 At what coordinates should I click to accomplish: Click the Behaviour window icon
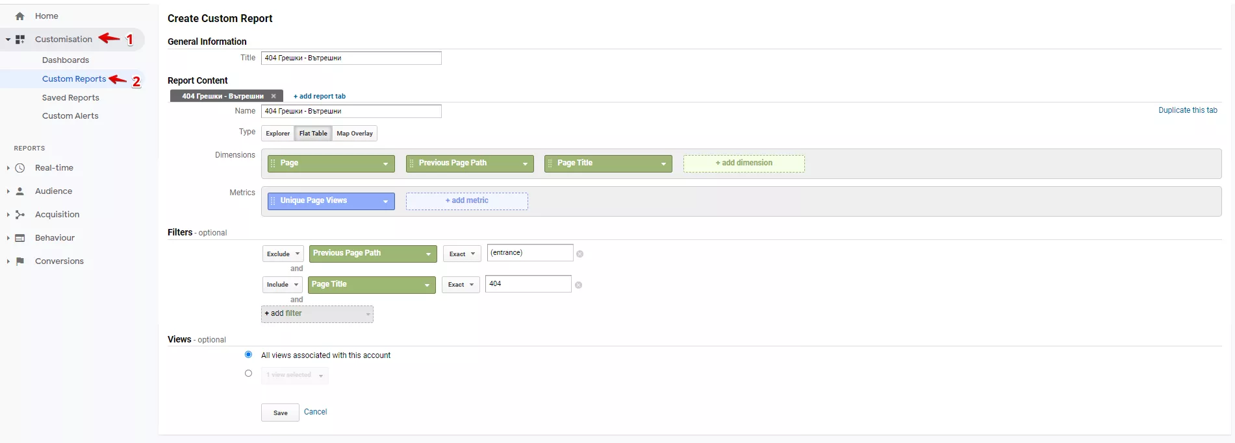(x=20, y=238)
